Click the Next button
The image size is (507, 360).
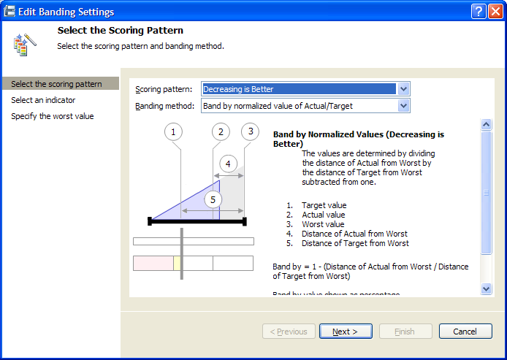[x=346, y=332]
